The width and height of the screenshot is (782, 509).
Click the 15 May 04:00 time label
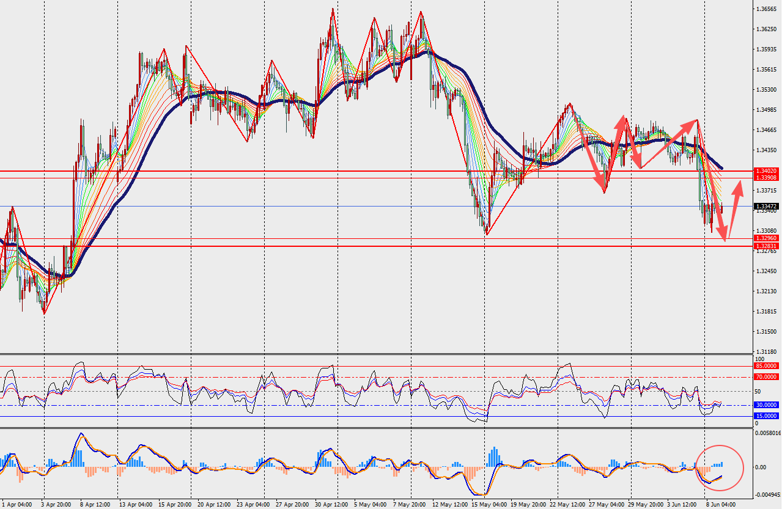tap(488, 505)
